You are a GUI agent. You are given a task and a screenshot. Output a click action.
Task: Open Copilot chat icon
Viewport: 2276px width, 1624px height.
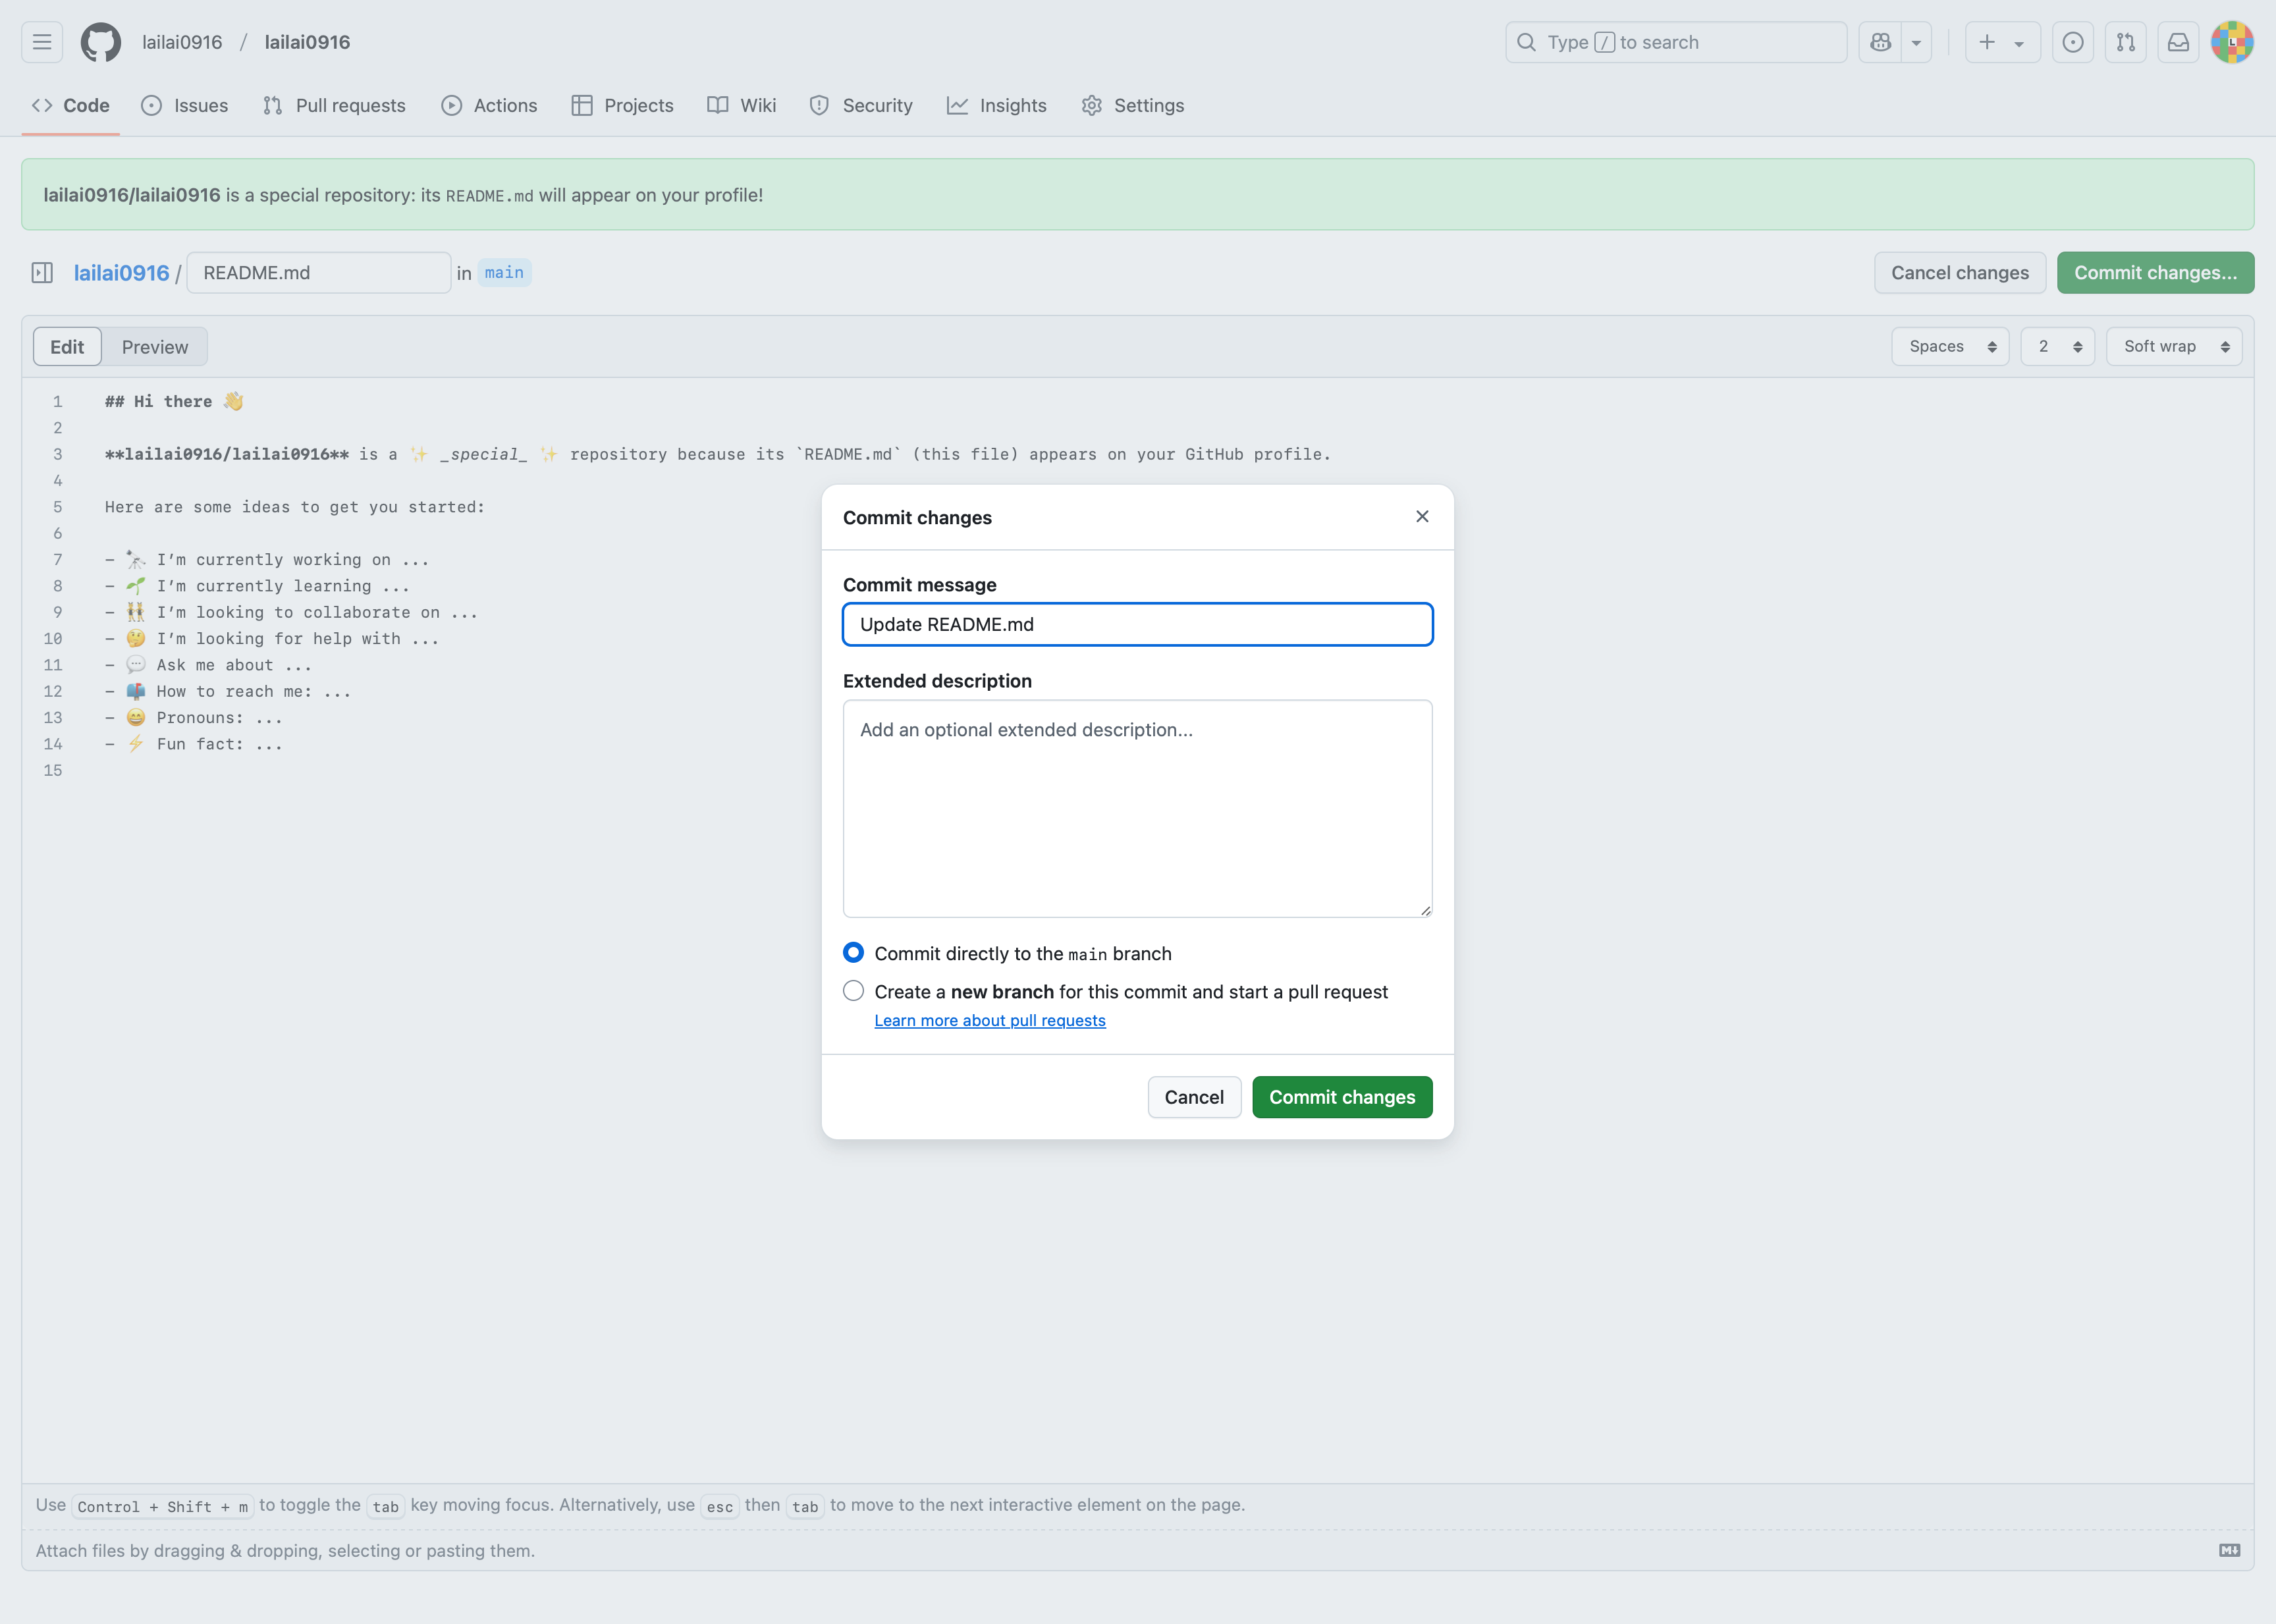1881,42
